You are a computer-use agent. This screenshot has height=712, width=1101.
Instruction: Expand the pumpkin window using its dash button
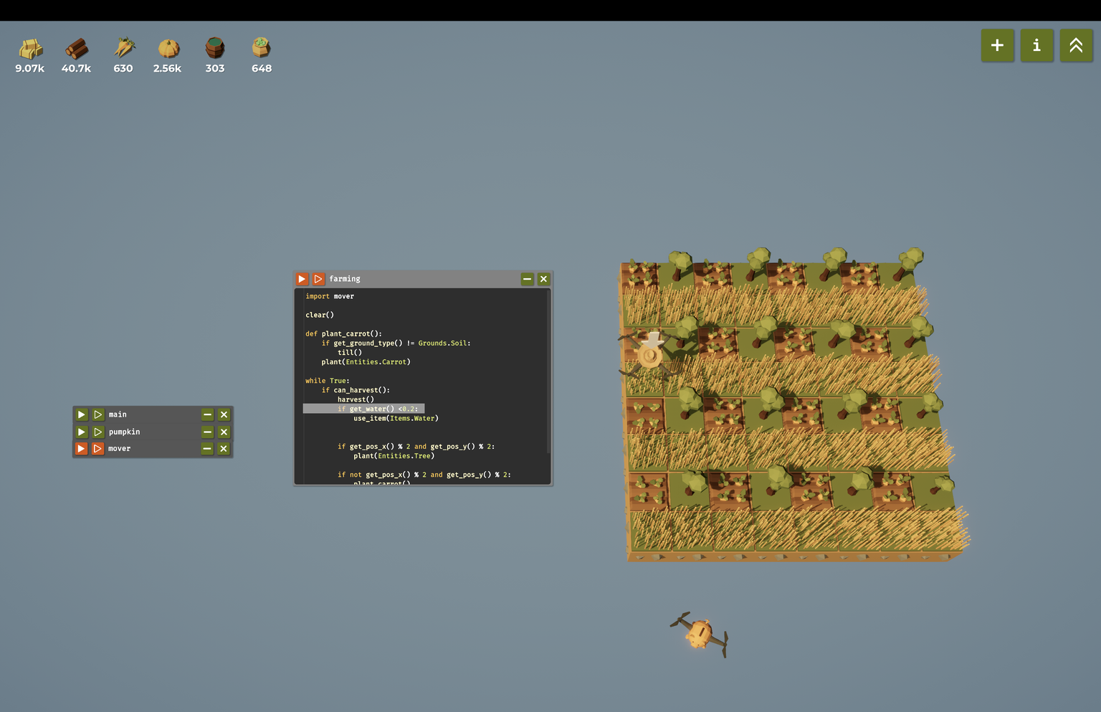click(x=207, y=432)
